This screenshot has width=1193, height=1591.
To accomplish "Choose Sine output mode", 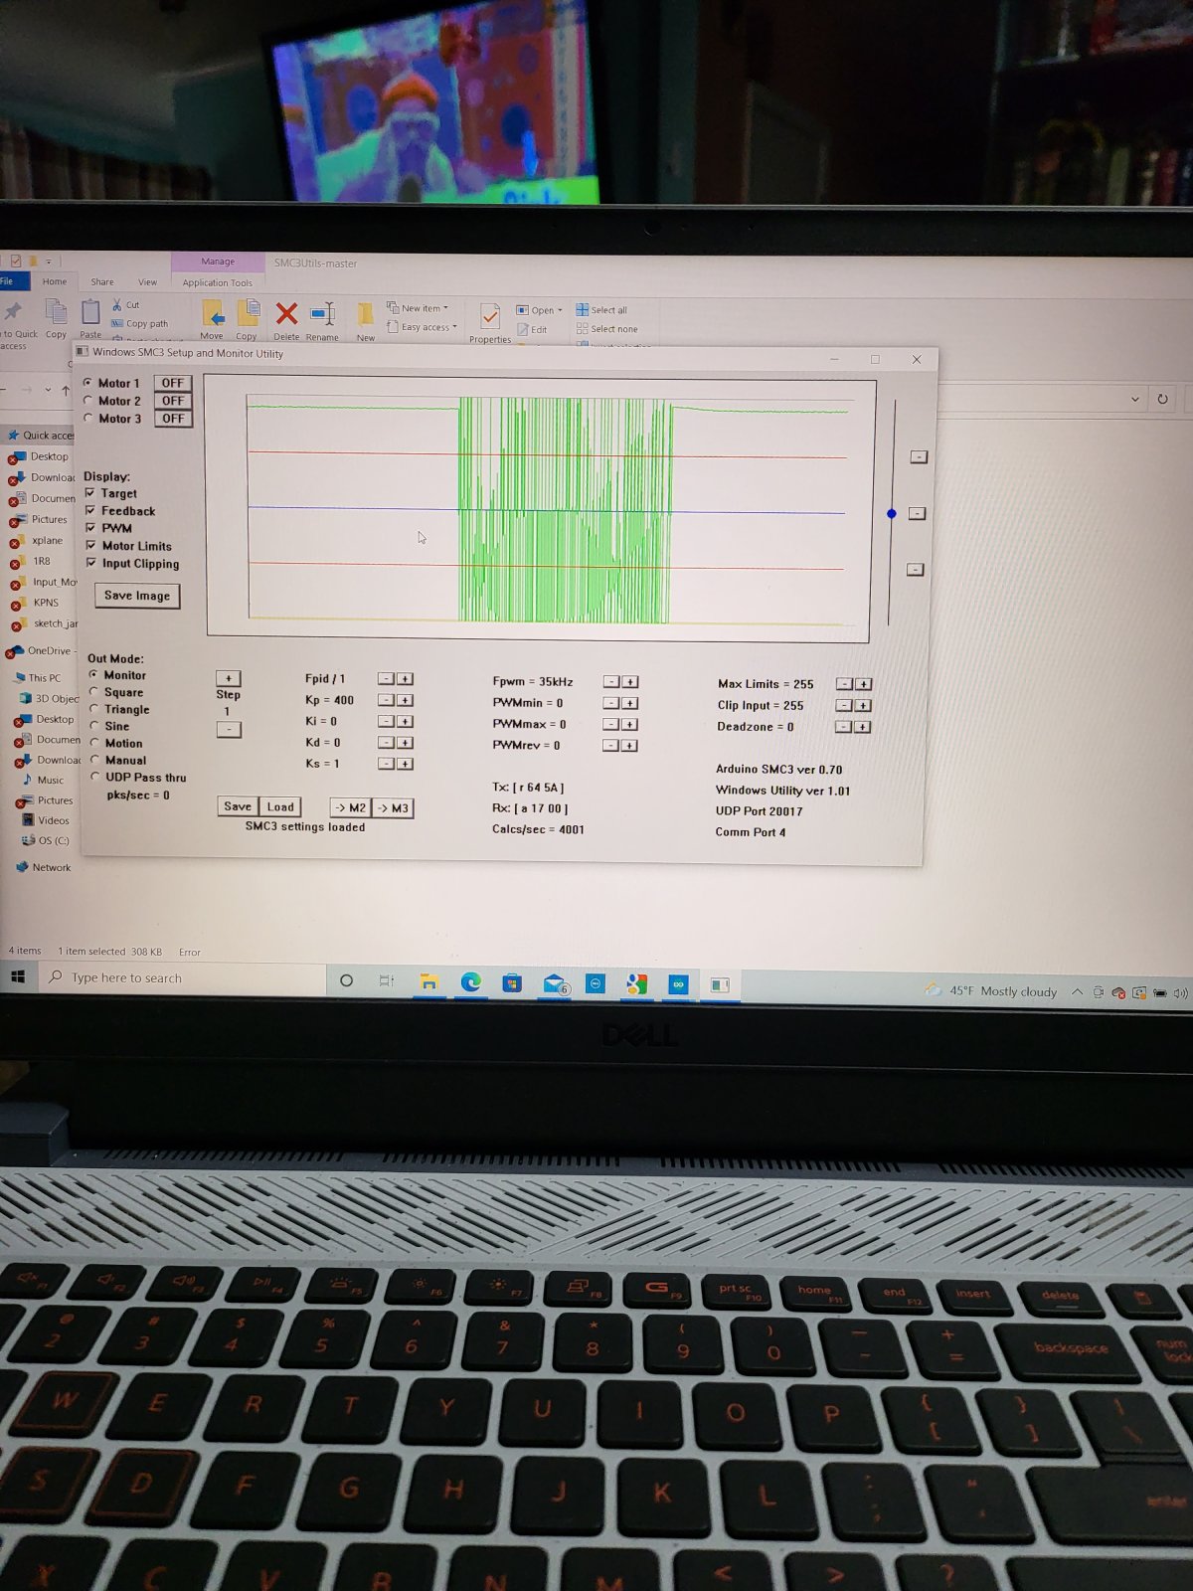I will point(95,726).
